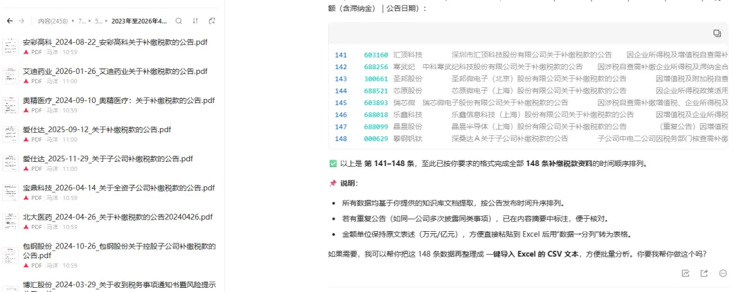748x292 pixels.
Task: Click thumbnail of 宝鼎科技 PDF
Action: coord(10,192)
